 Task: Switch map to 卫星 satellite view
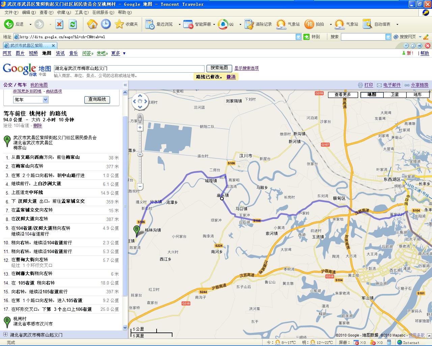tap(395, 95)
